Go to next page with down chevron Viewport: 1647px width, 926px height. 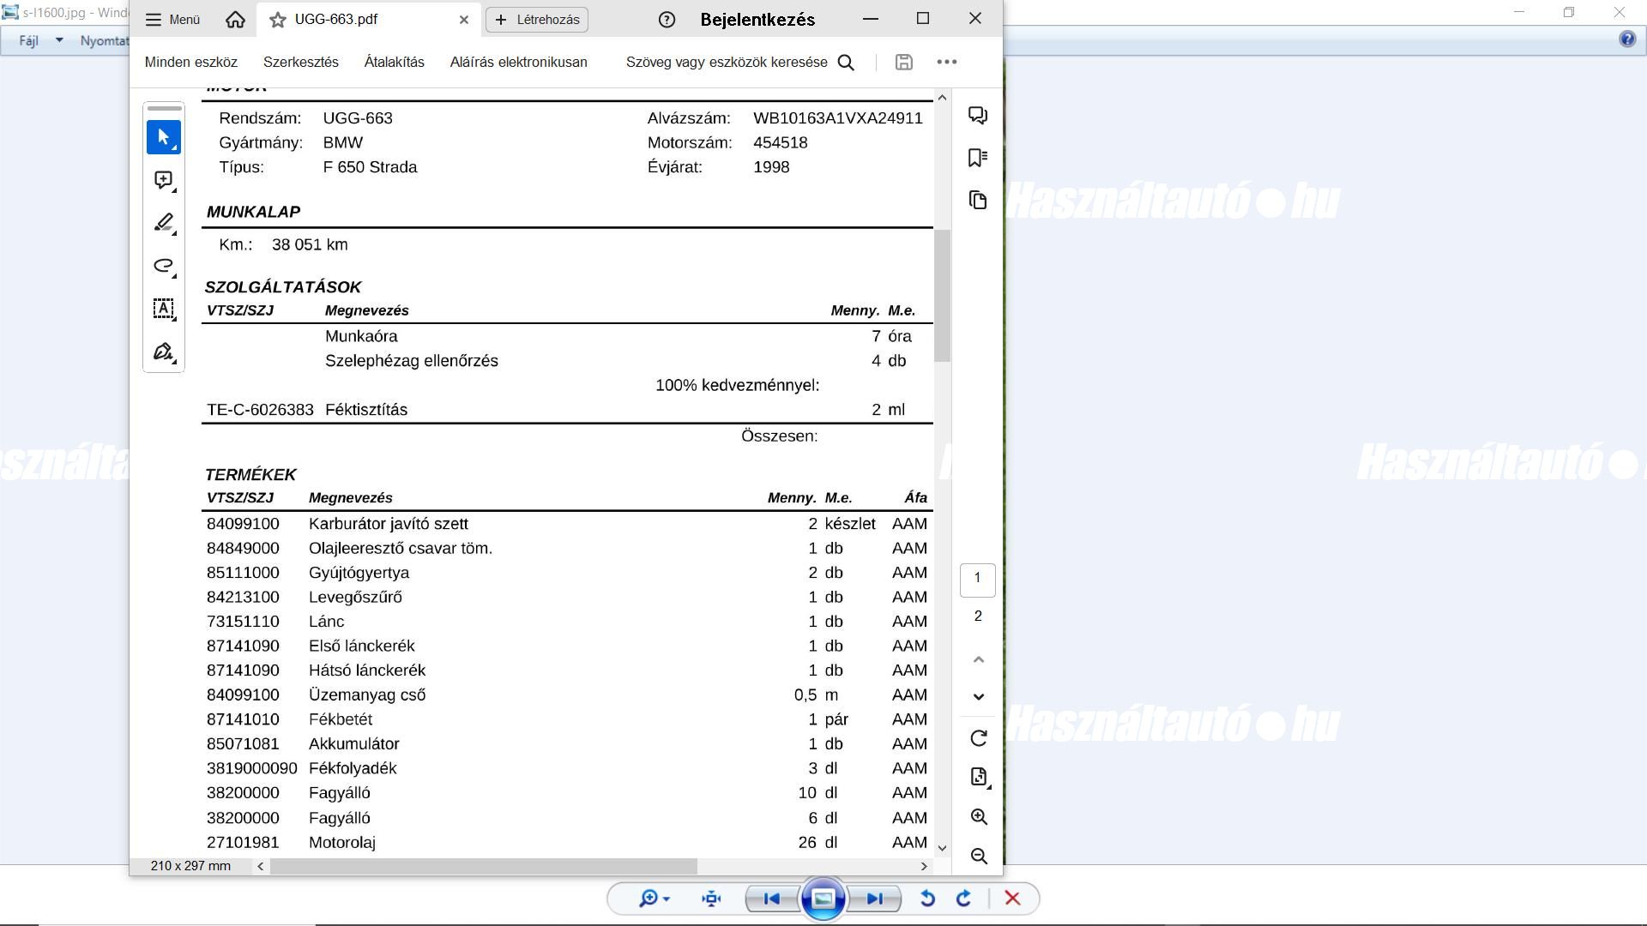(x=978, y=696)
